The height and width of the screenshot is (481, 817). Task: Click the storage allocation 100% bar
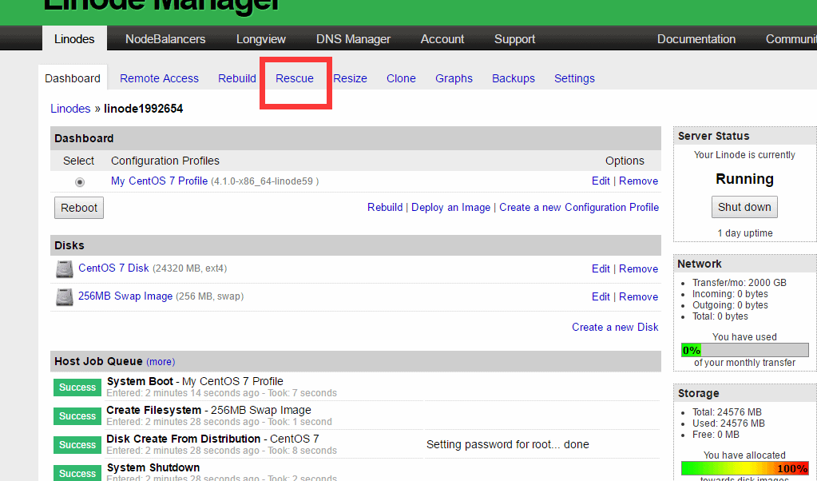[x=744, y=468]
